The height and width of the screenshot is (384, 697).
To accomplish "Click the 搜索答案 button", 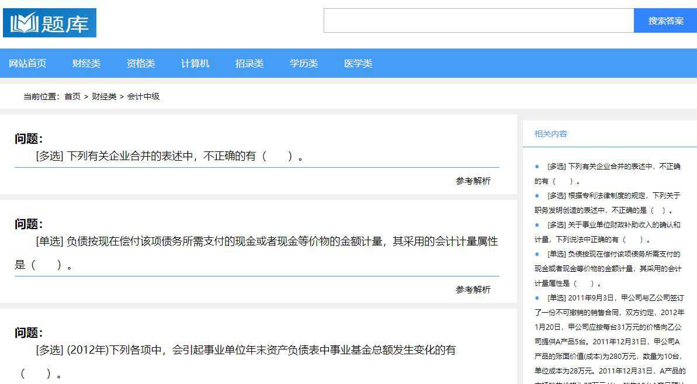I will coord(665,20).
